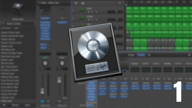Image resolution: width=192 pixels, height=108 pixels.
Task: Open the Library gear action menu
Action: point(4,105)
